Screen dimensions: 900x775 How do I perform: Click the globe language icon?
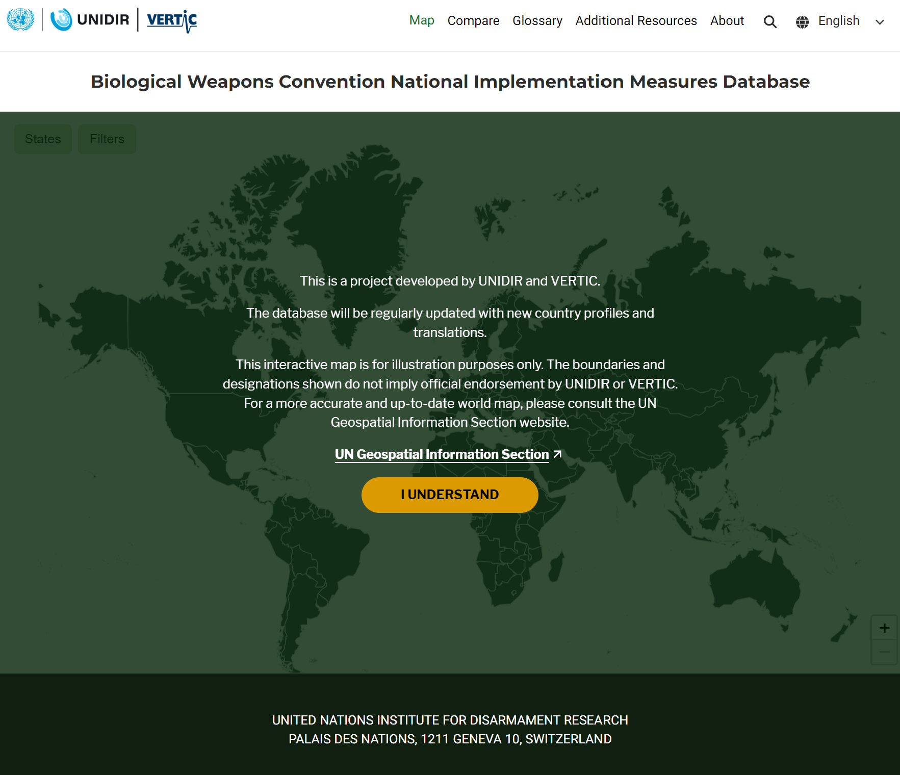[802, 22]
